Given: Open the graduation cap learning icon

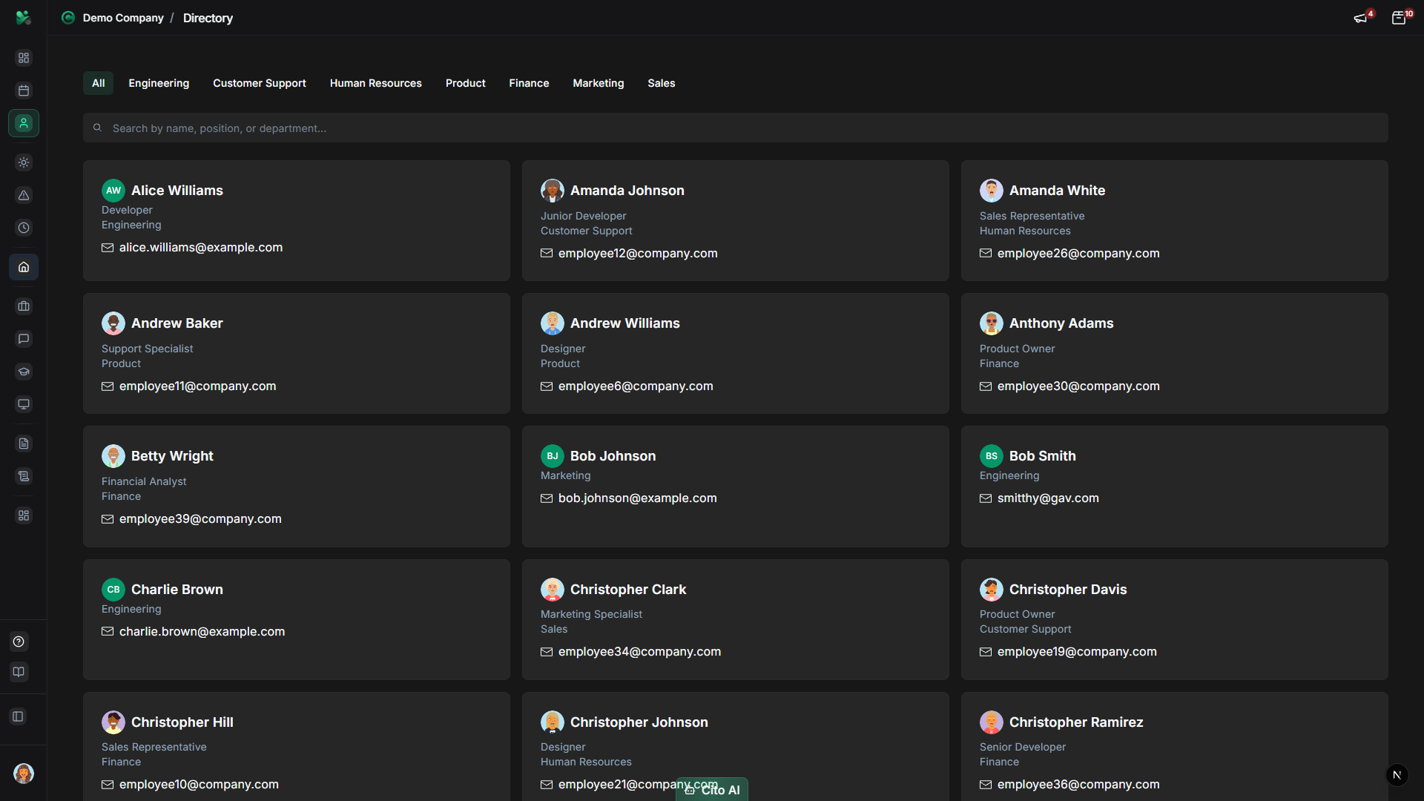Looking at the screenshot, I should tap(23, 372).
